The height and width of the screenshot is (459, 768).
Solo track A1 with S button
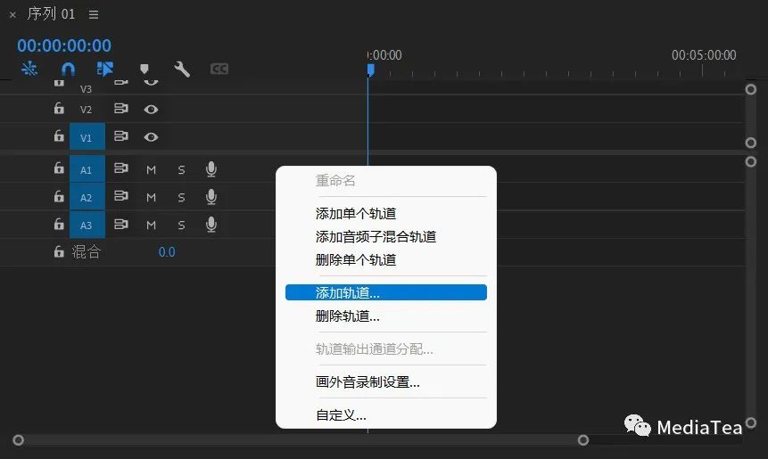pos(181,170)
